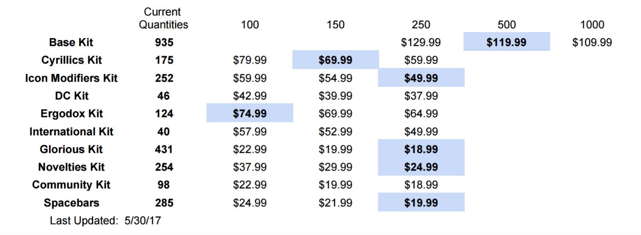Click the Base Kit row label
This screenshot has width=641, height=235.
point(71,42)
